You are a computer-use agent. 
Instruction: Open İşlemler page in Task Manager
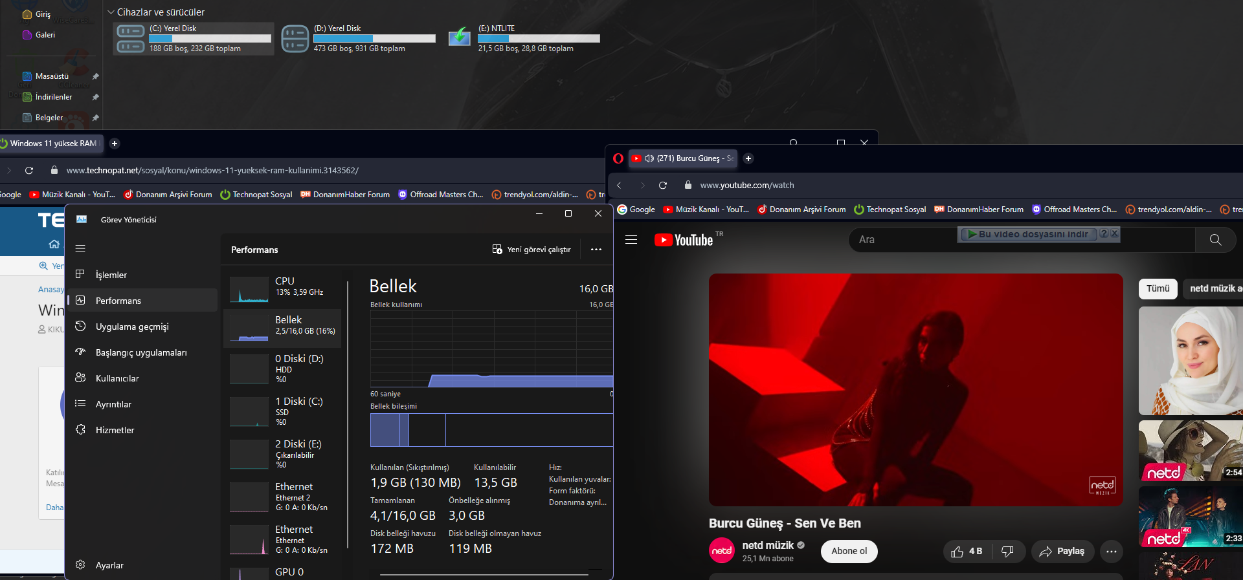coord(142,275)
